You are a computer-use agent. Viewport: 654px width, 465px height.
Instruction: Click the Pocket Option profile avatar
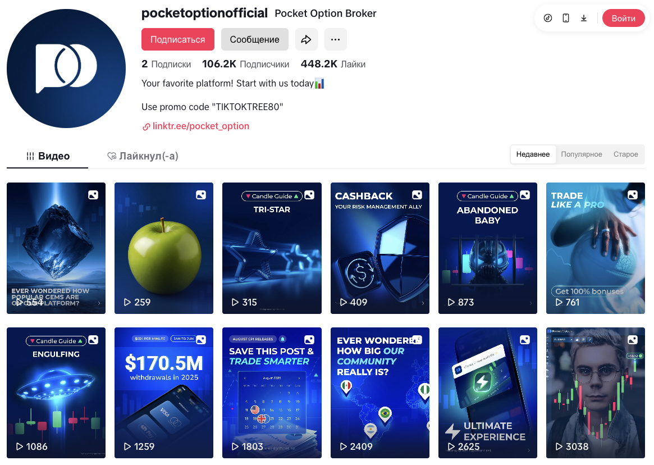click(66, 69)
